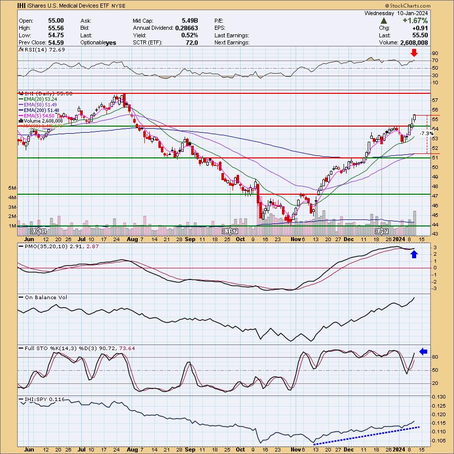Click the 0.1157 marker label
Screen dimensions: 454x454
tap(230, 232)
